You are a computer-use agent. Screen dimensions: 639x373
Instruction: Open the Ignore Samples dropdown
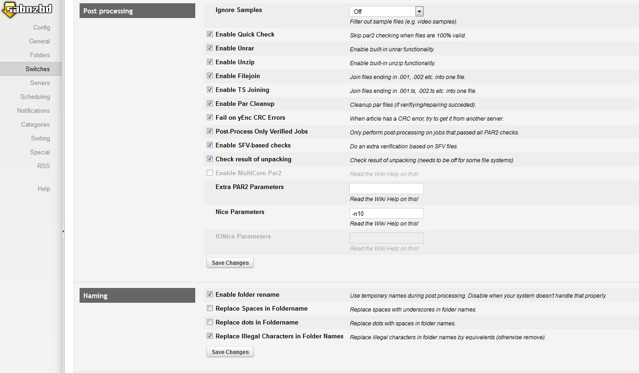(386, 12)
